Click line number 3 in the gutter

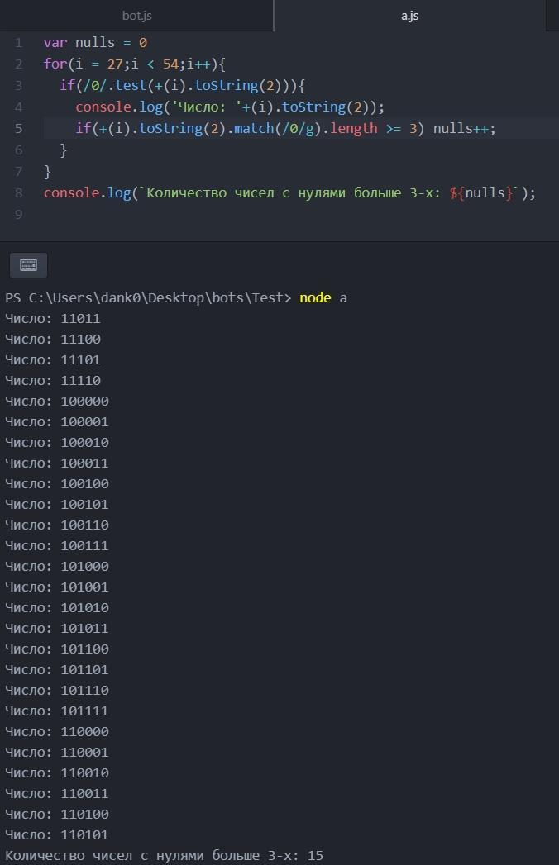(18, 85)
